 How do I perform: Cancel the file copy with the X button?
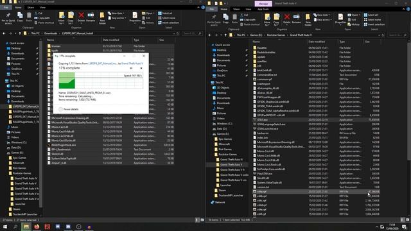pyautogui.click(x=141, y=68)
